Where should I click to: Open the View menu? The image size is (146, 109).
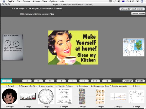click(x=45, y=1)
